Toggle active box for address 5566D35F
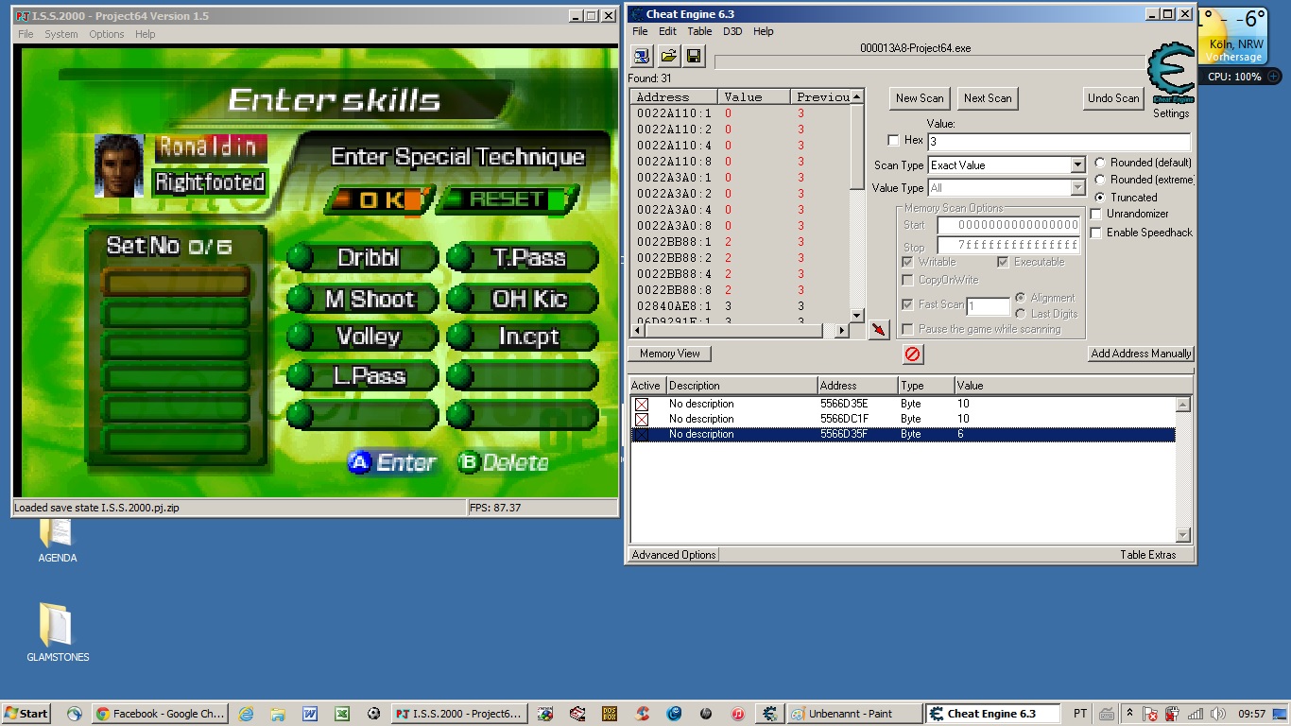 pos(642,434)
